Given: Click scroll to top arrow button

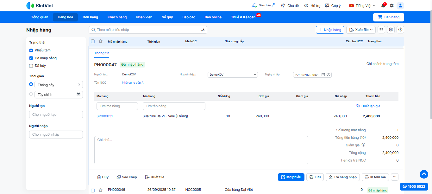Looking at the screenshot, I should tap(424, 174).
